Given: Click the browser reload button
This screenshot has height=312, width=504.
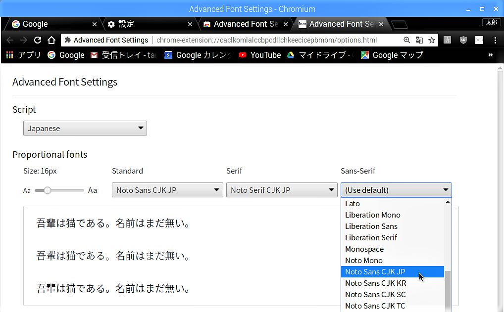Looking at the screenshot, I should pos(38,40).
